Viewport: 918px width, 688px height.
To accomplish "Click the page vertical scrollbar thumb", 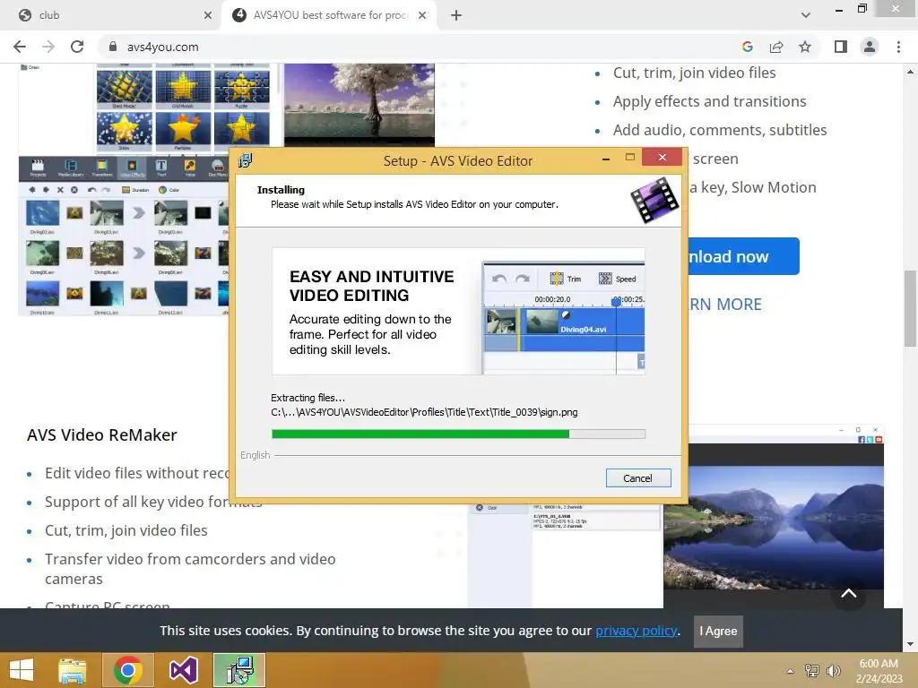I will tap(910, 308).
